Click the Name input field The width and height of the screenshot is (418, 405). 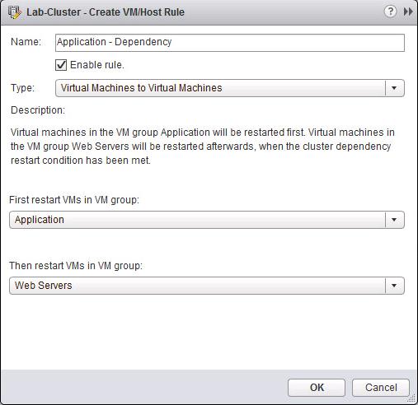230,43
